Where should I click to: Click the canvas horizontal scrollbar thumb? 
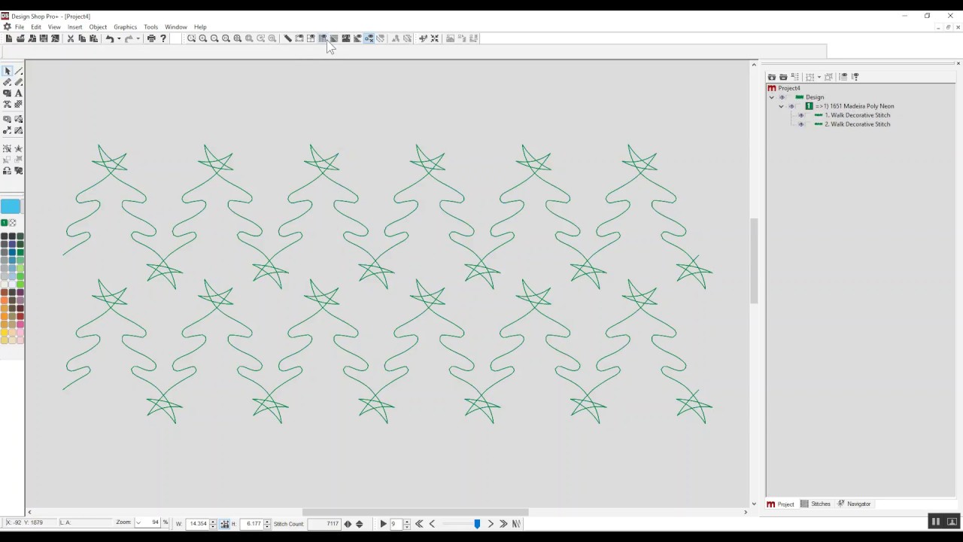tap(415, 513)
